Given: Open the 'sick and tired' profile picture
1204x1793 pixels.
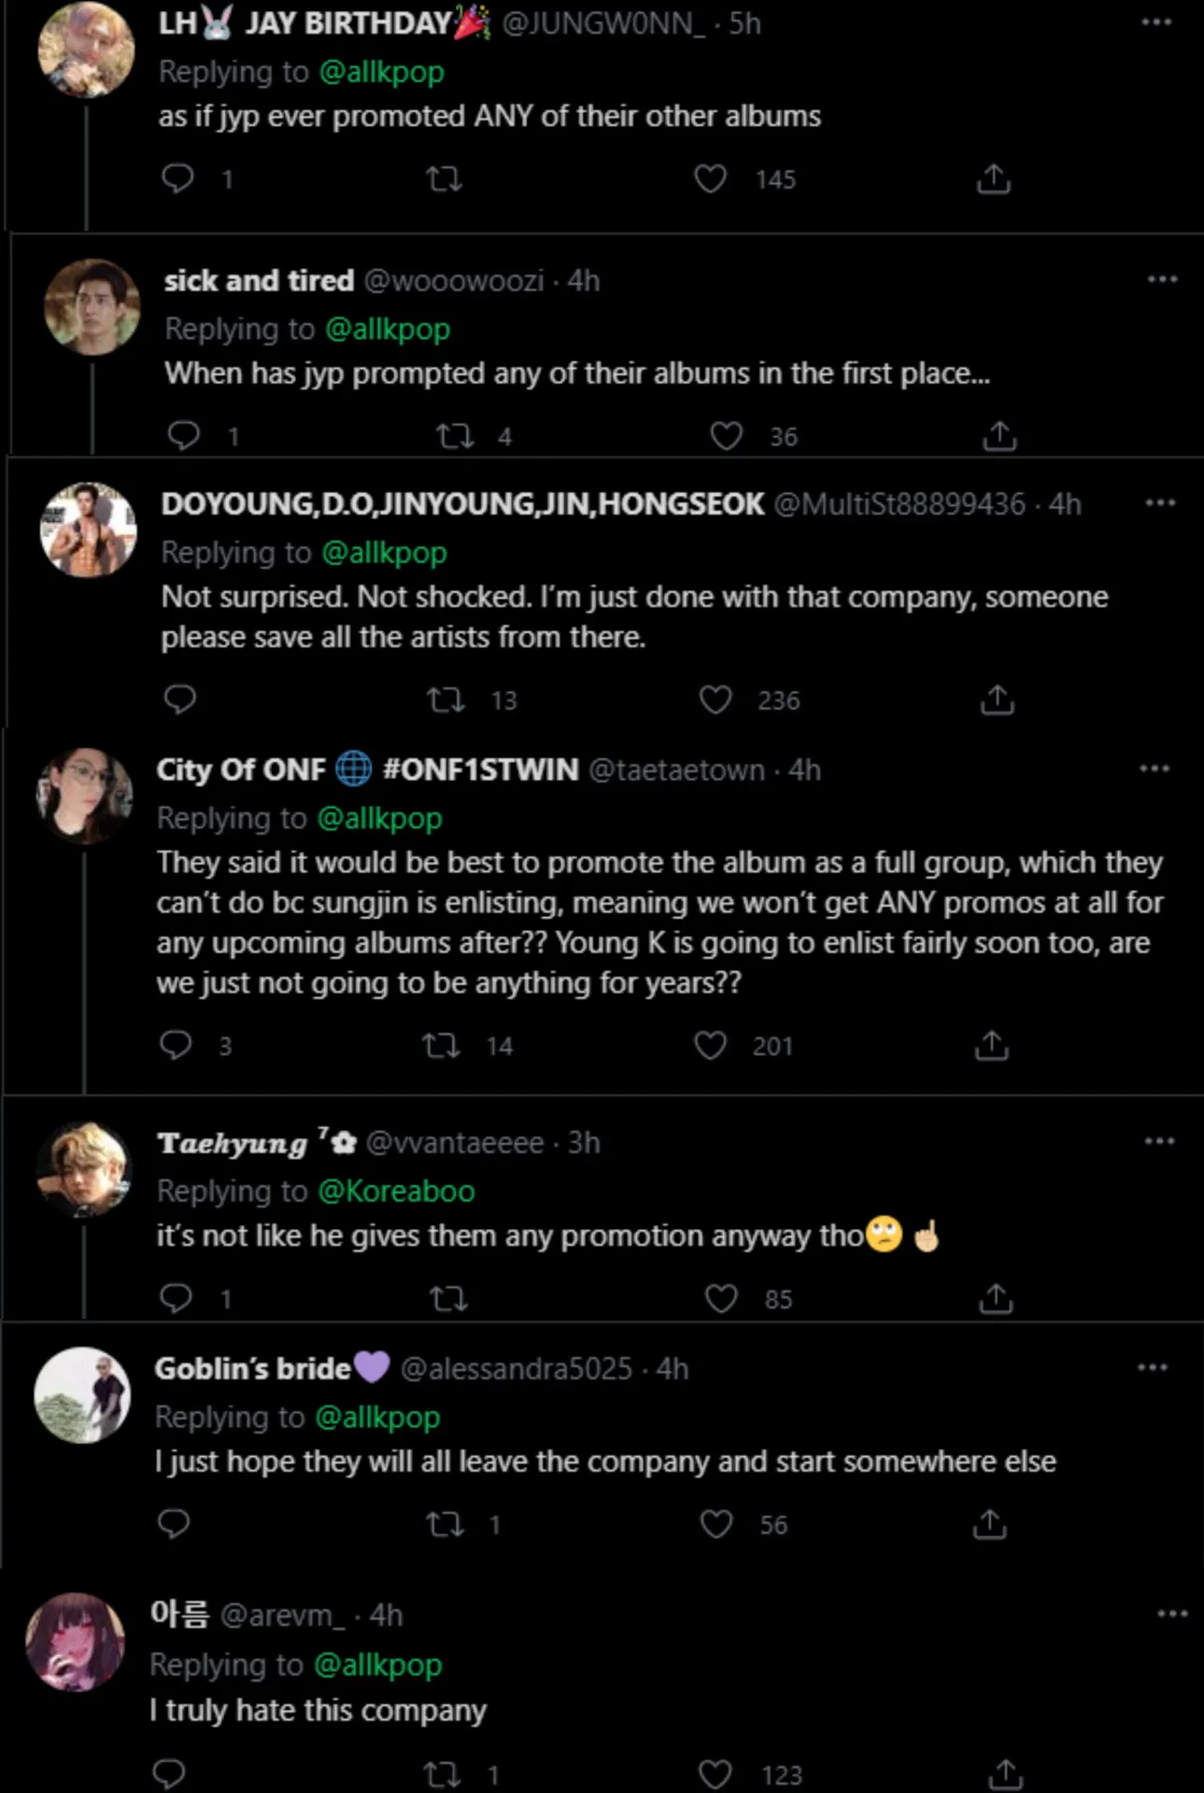Looking at the screenshot, I should tap(92, 307).
